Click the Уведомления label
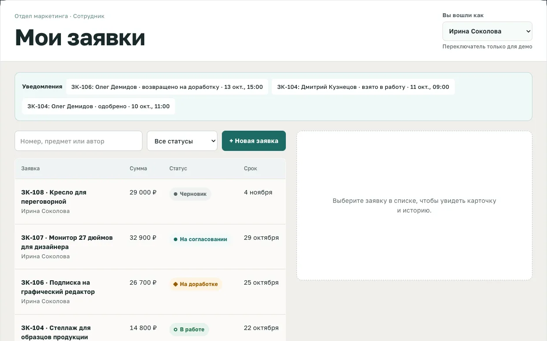The width and height of the screenshot is (547, 341). tap(42, 87)
